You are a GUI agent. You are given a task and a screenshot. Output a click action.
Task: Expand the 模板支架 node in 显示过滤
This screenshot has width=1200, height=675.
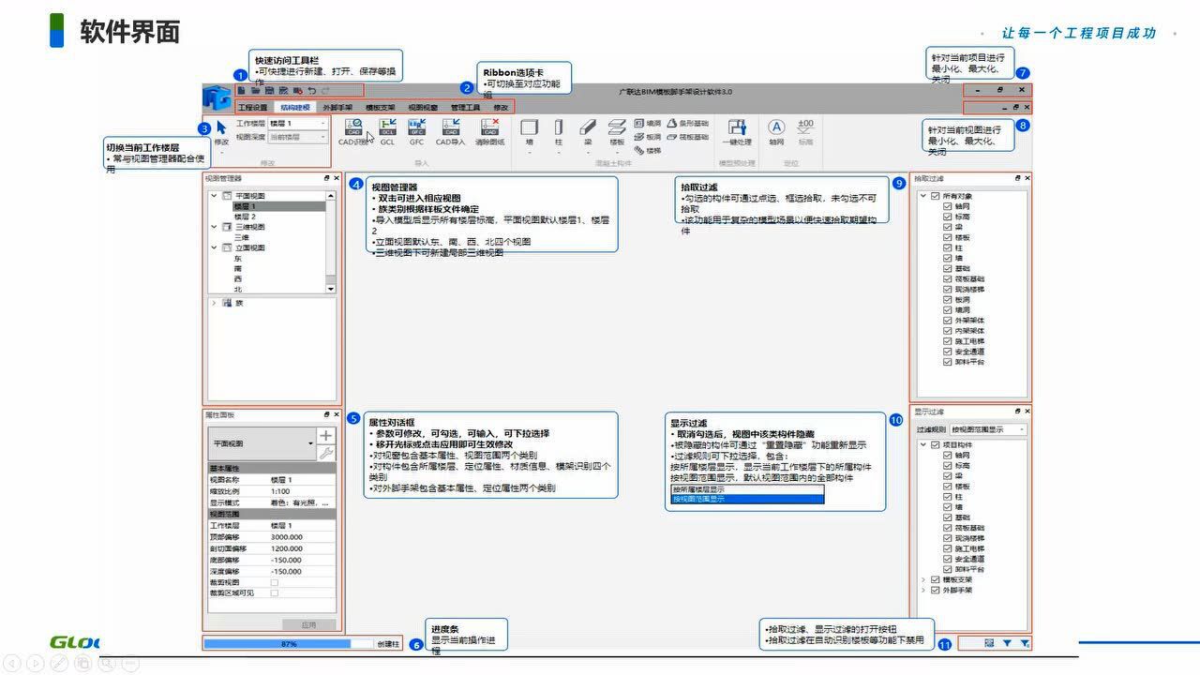click(923, 579)
